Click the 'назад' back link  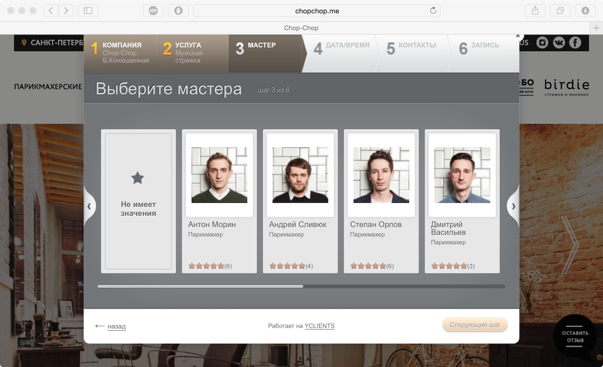coord(116,326)
